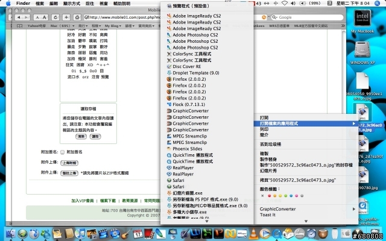Reload the page in Safari
Viewport: 386px width, 241px height.
click(55, 17)
